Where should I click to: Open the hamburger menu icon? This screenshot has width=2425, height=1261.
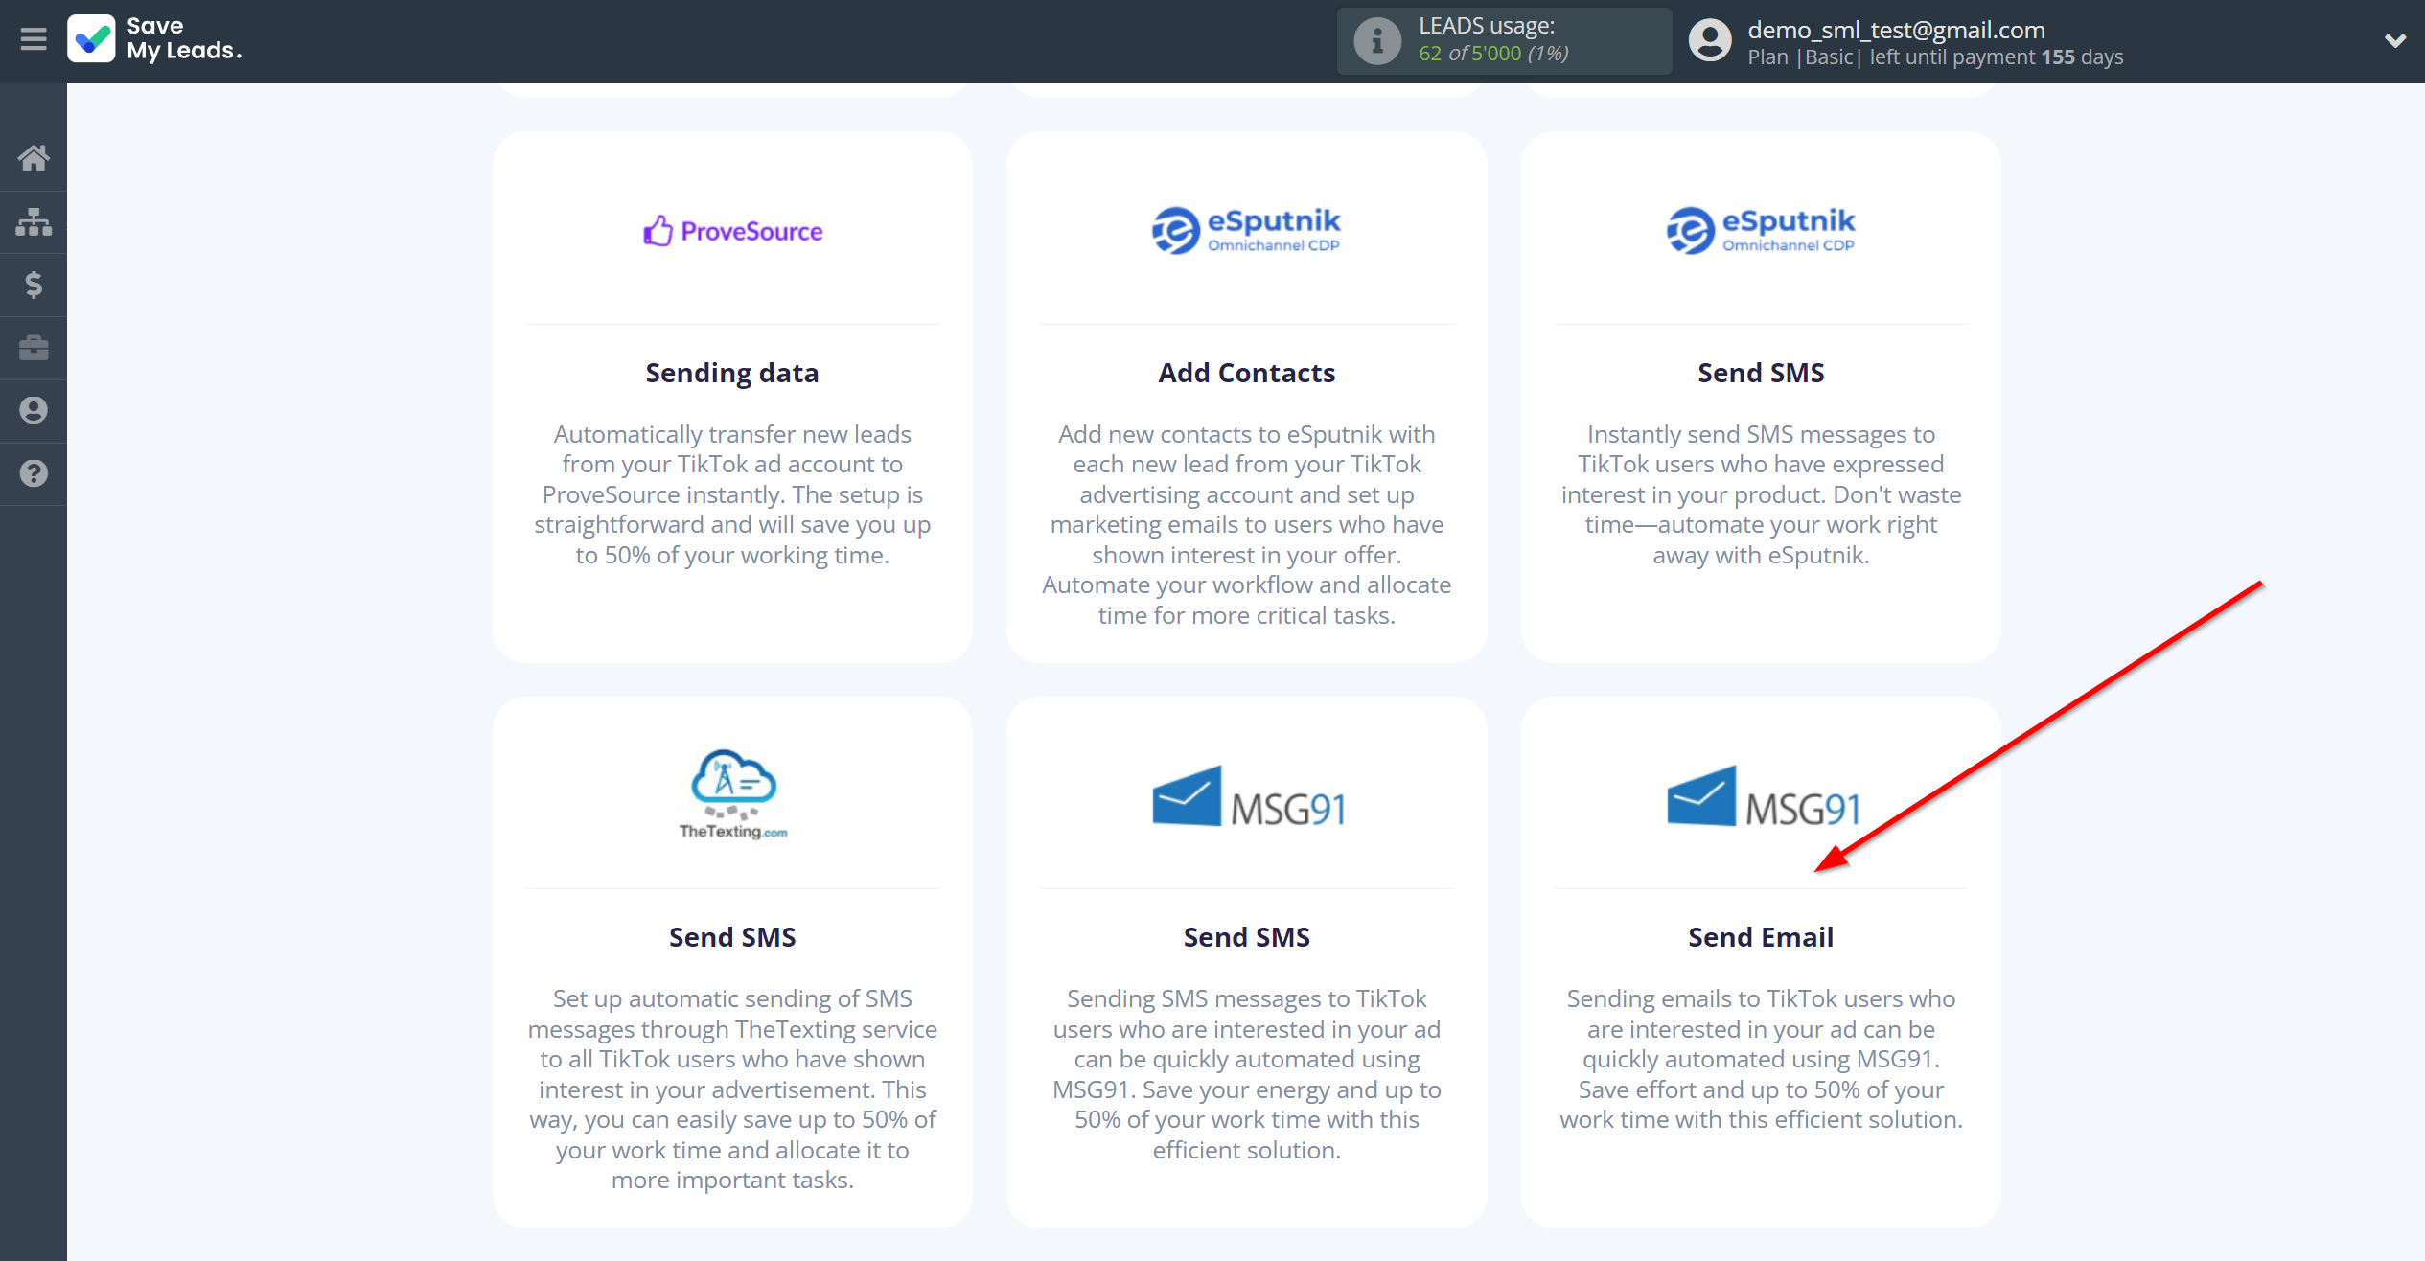click(x=34, y=39)
